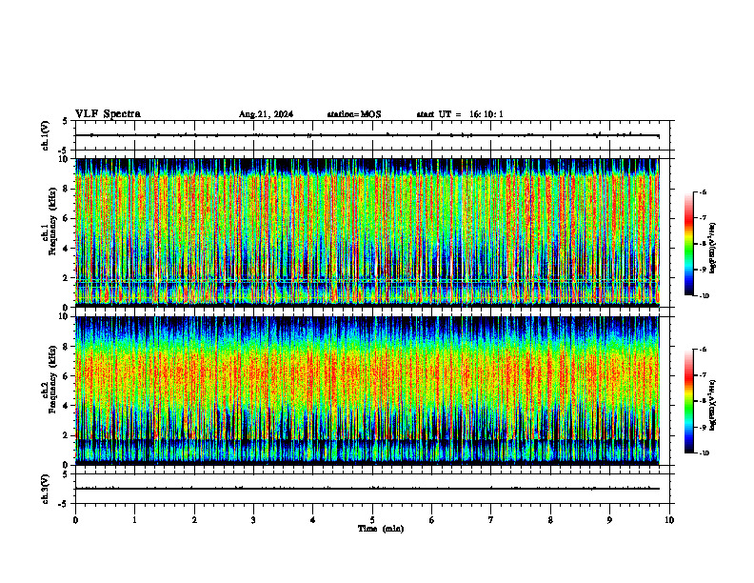The width and height of the screenshot is (754, 583).
Task: Click the ch.2 colorbar PSD units label
Action: [x=713, y=406]
